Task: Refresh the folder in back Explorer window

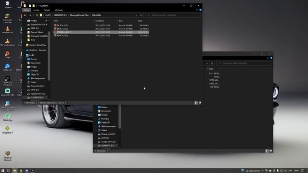Action: (212, 63)
